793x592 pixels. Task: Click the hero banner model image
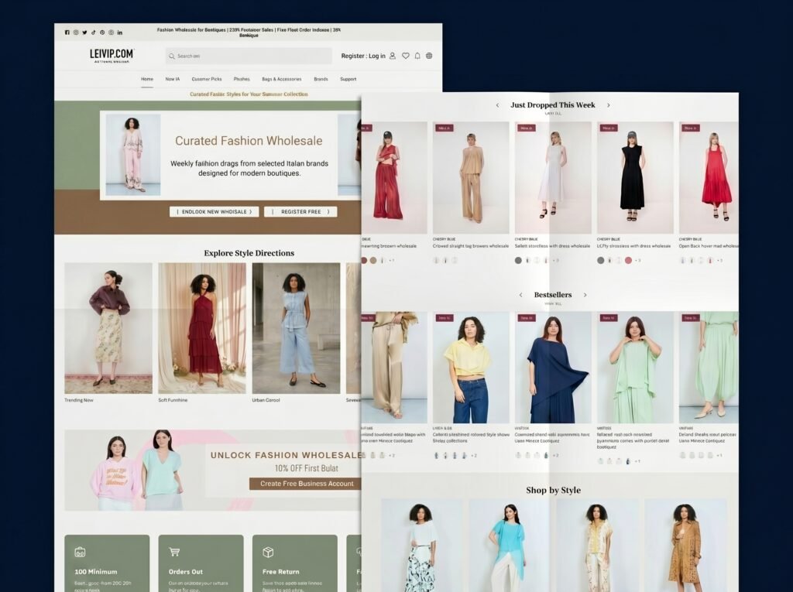coord(133,155)
